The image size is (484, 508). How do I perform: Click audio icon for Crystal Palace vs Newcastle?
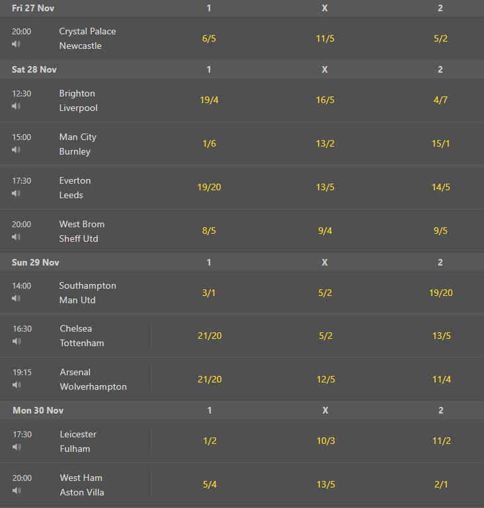pos(17,44)
